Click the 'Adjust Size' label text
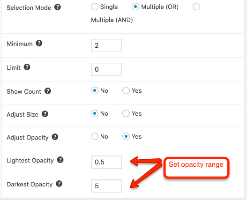Viewport: 247px width, 200px height. pyautogui.click(x=22, y=114)
